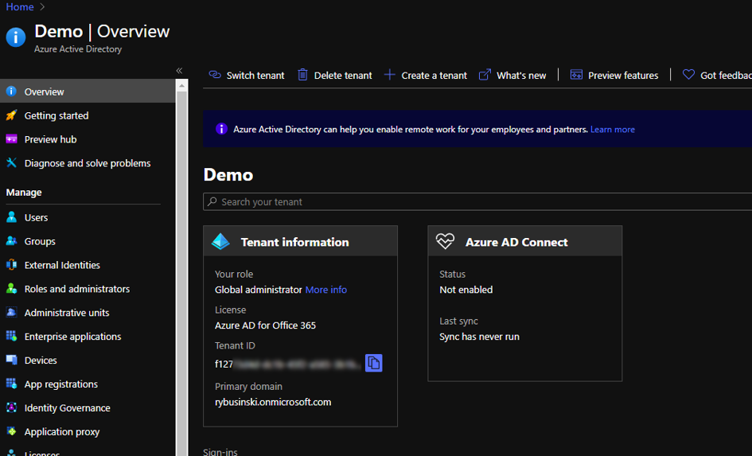Click the Not enabled status text
The height and width of the screenshot is (456, 752).
point(466,290)
